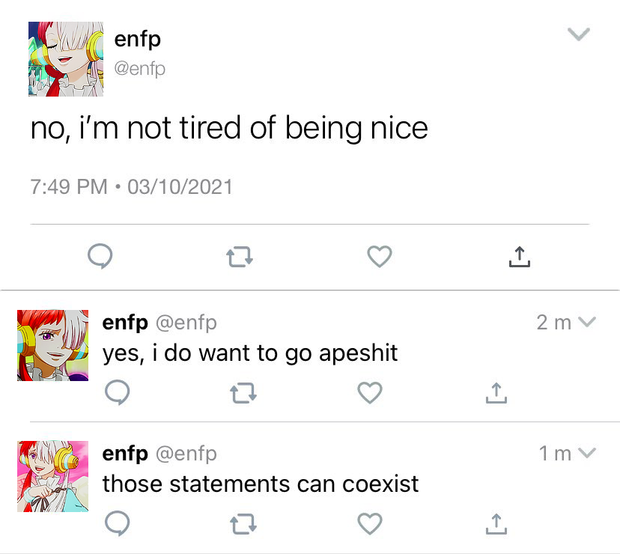Share "those statements can coexist" tweet
The image size is (620, 554).
tap(496, 523)
